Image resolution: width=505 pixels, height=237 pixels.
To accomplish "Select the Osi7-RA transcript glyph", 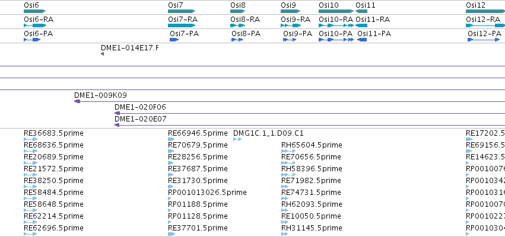I will tap(182, 25).
